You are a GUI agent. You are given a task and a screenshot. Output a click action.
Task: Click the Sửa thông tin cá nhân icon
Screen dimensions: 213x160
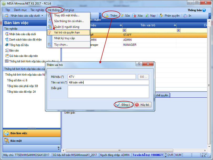coord(50,21)
